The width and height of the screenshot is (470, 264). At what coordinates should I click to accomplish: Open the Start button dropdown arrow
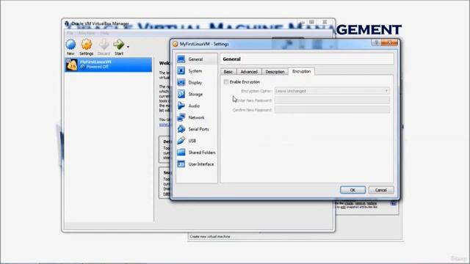[128, 47]
